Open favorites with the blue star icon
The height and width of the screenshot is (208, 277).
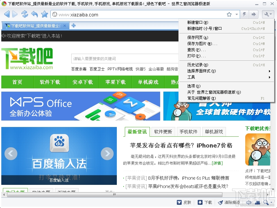point(45,14)
